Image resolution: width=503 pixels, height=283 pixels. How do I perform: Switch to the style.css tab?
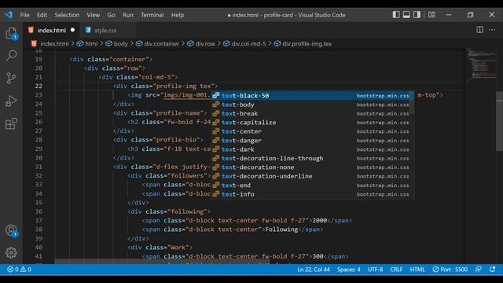(105, 30)
